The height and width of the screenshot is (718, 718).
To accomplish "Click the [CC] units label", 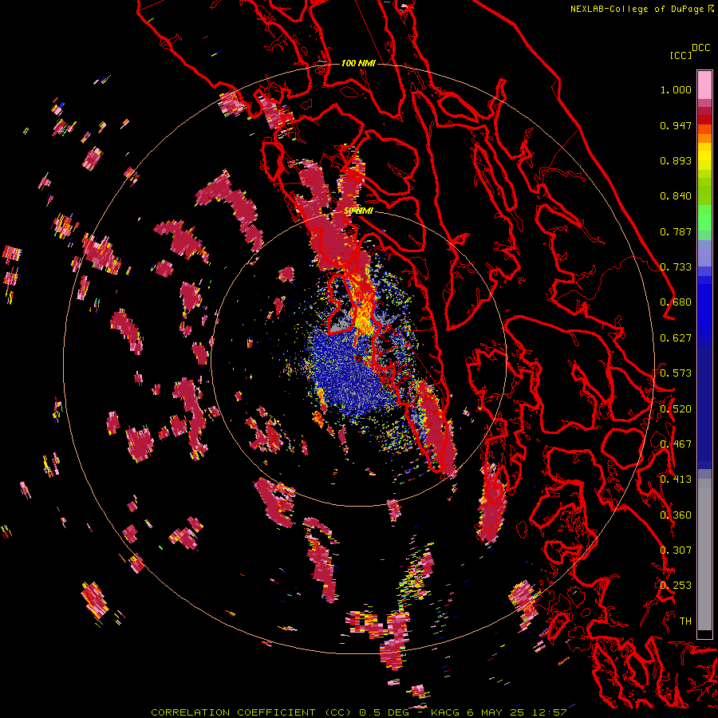I will pos(681,55).
